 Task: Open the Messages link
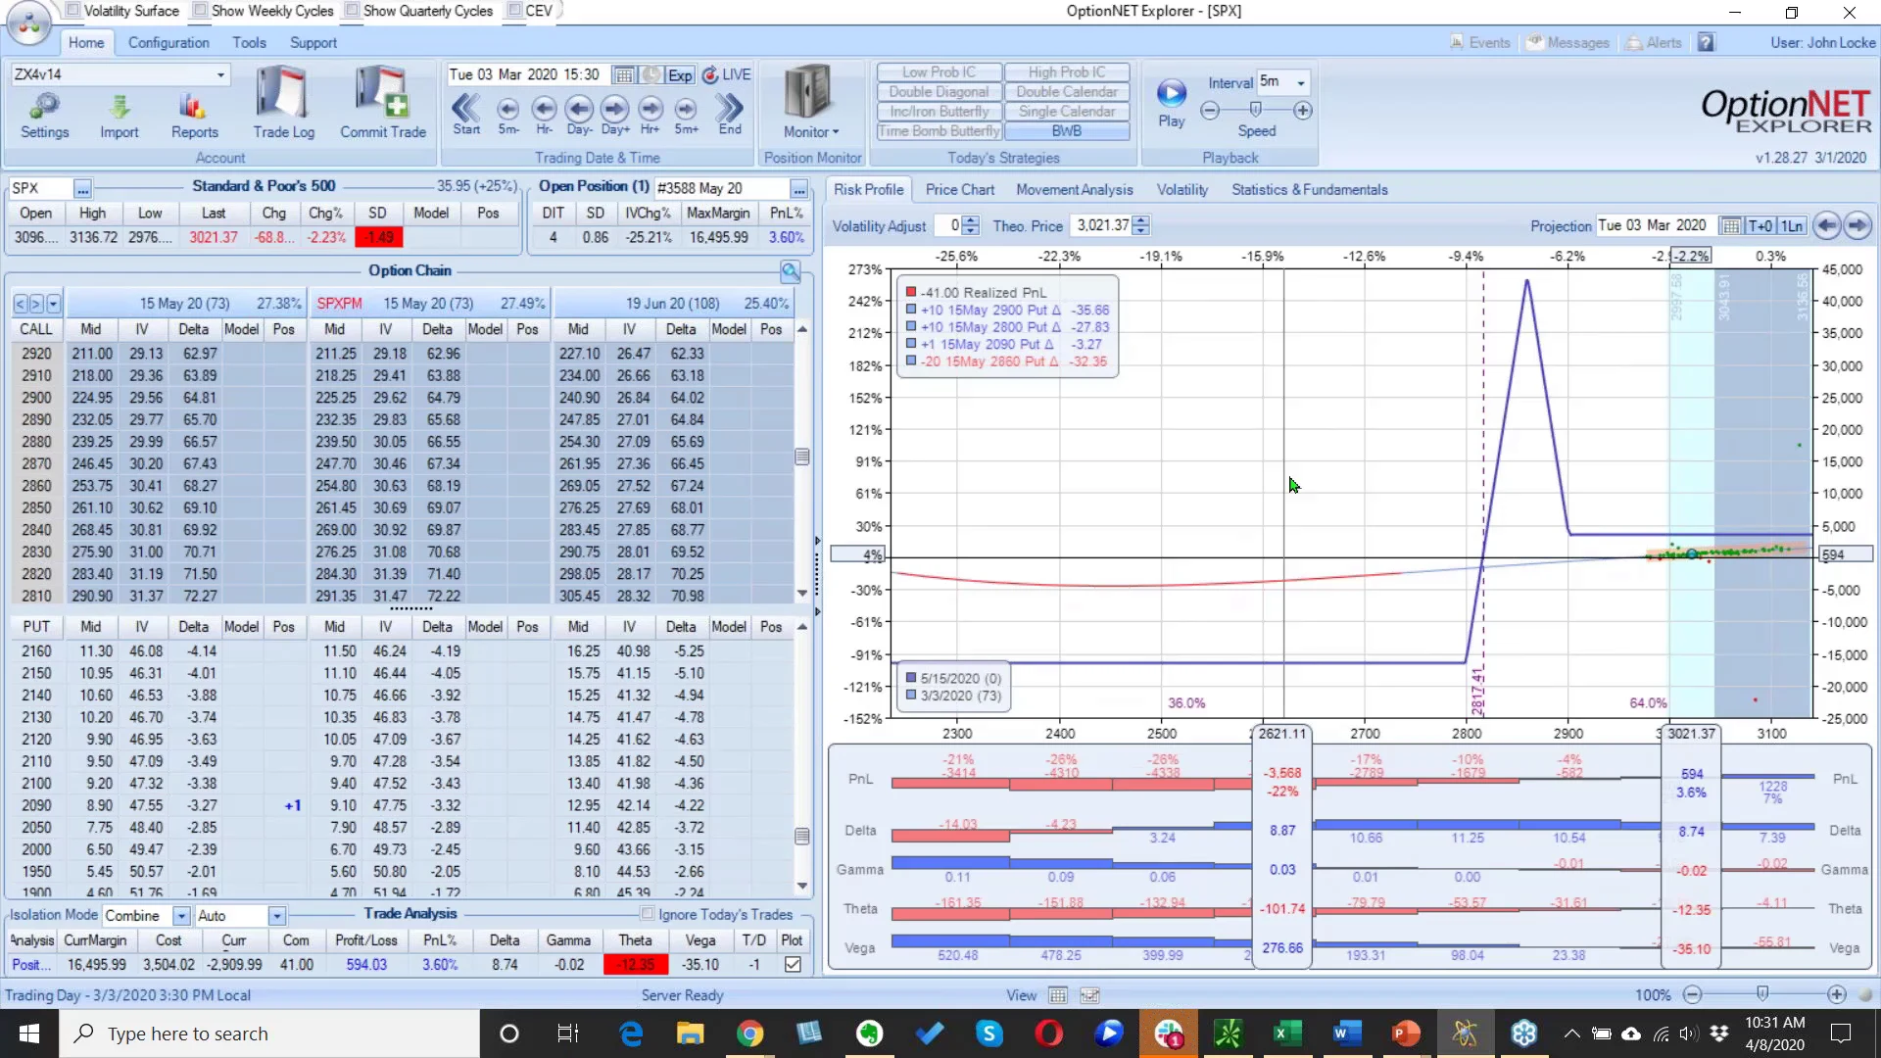1568,43
